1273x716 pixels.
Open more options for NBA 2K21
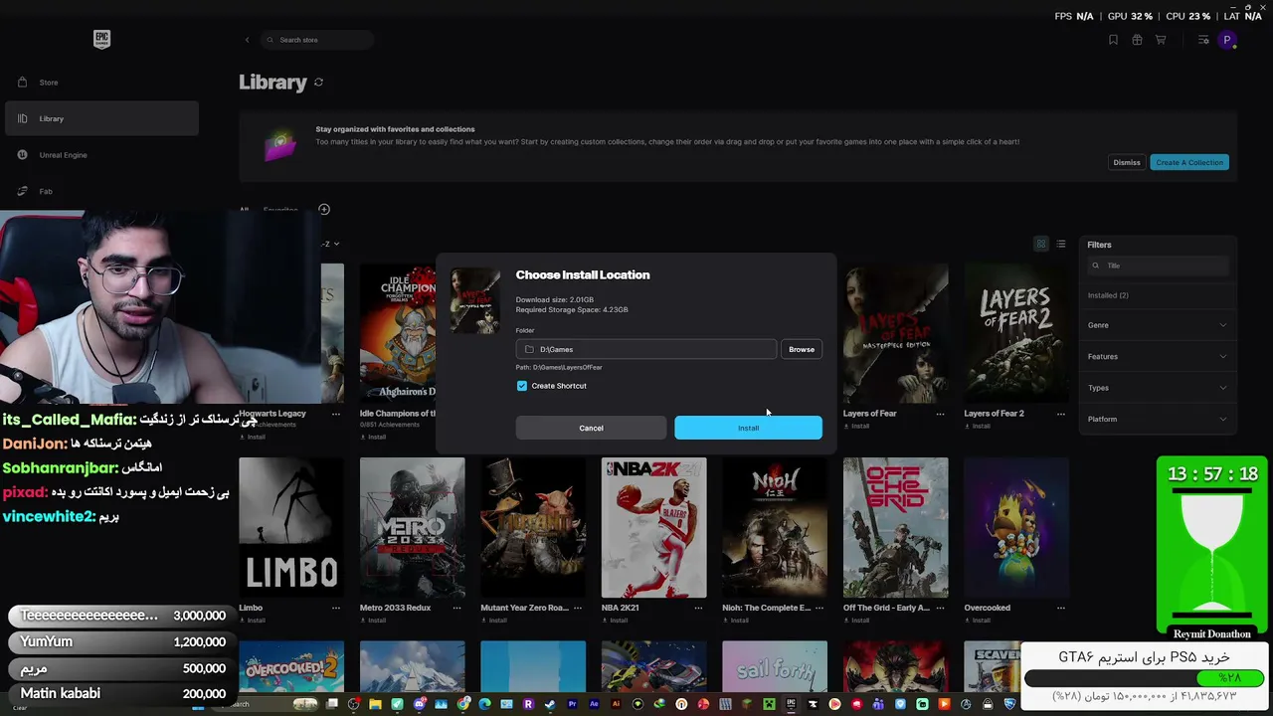tap(698, 608)
